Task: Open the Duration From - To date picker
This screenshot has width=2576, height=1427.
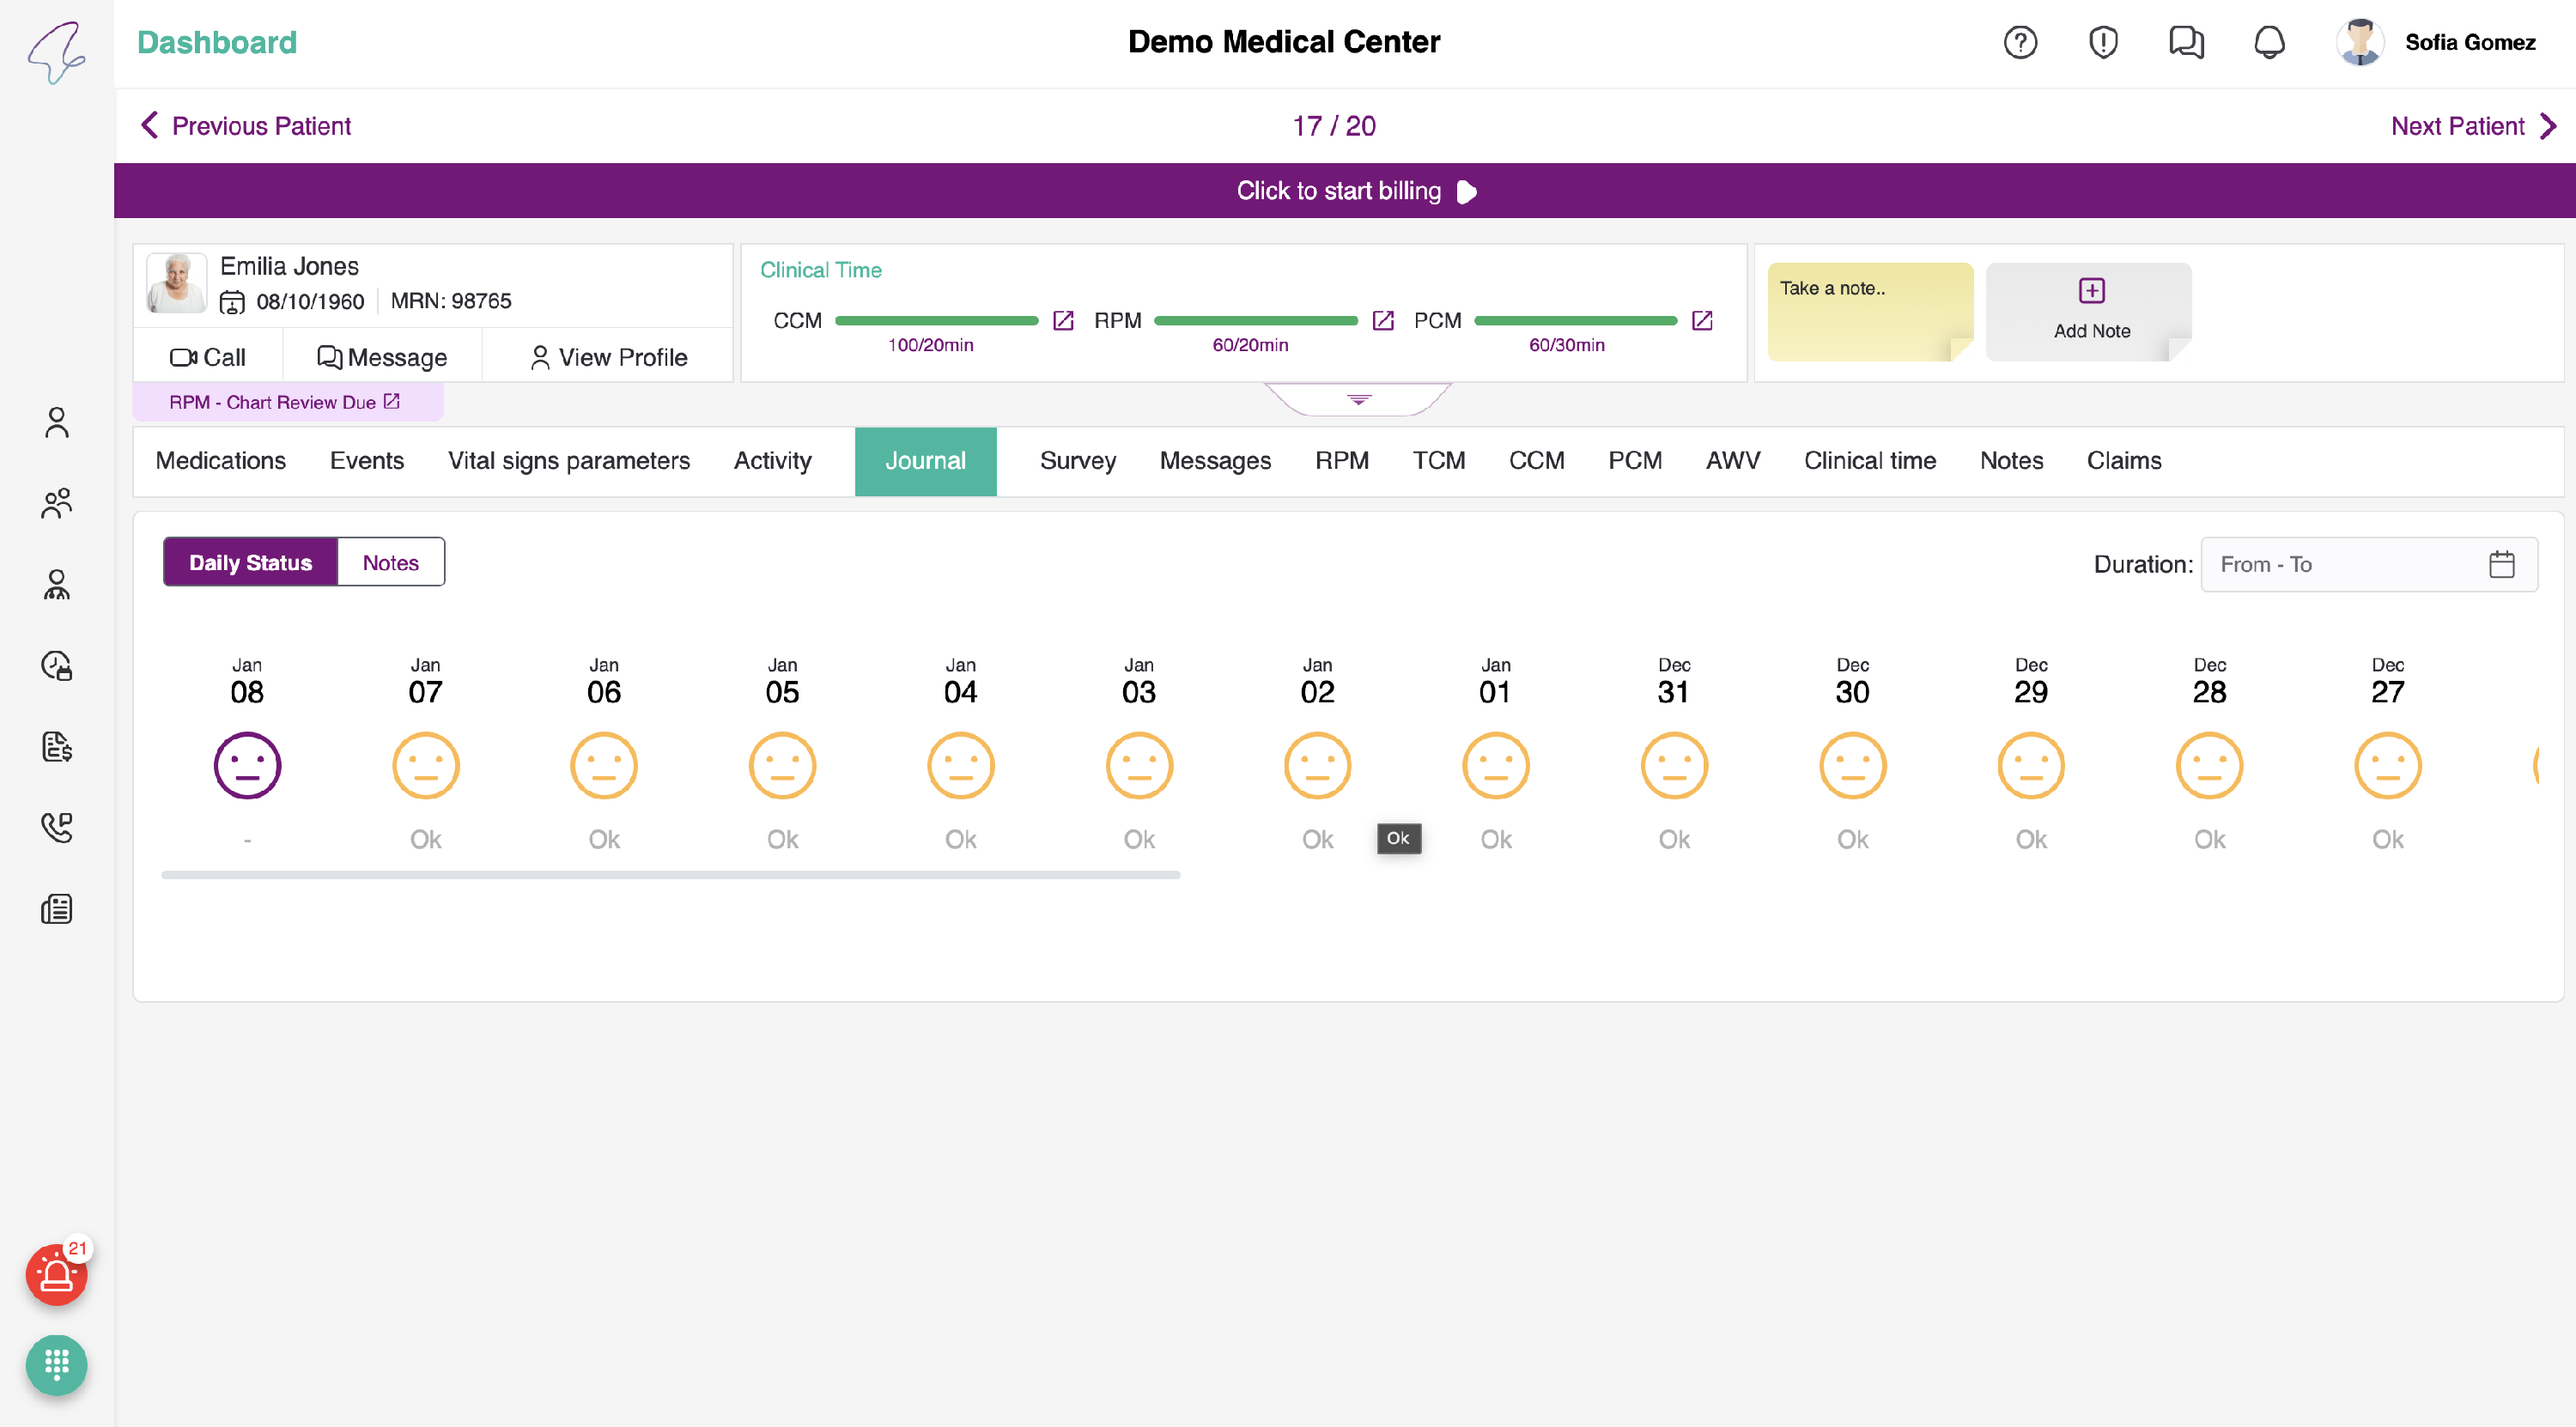Action: (2367, 565)
